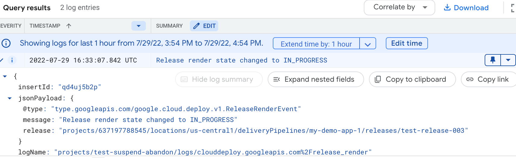Image resolution: width=516 pixels, height=158 pixels.
Task: Toggle Hide log summary
Action: pyautogui.click(x=219, y=79)
